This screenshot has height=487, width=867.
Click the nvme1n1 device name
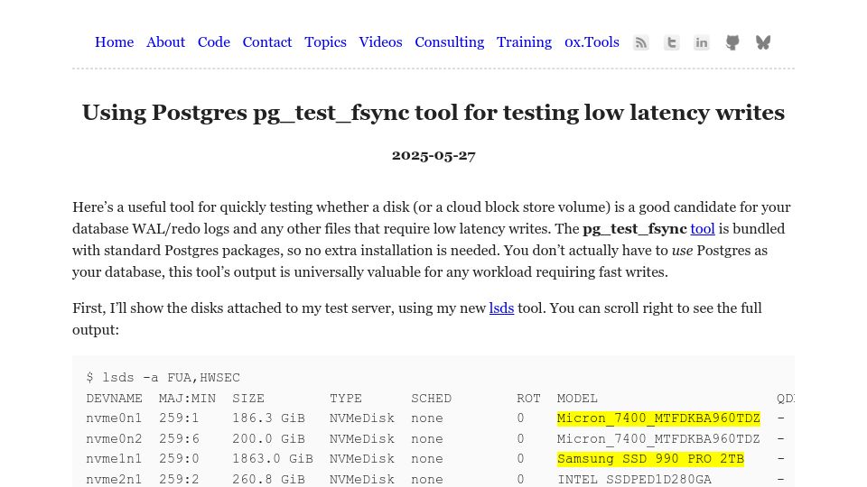114,459
